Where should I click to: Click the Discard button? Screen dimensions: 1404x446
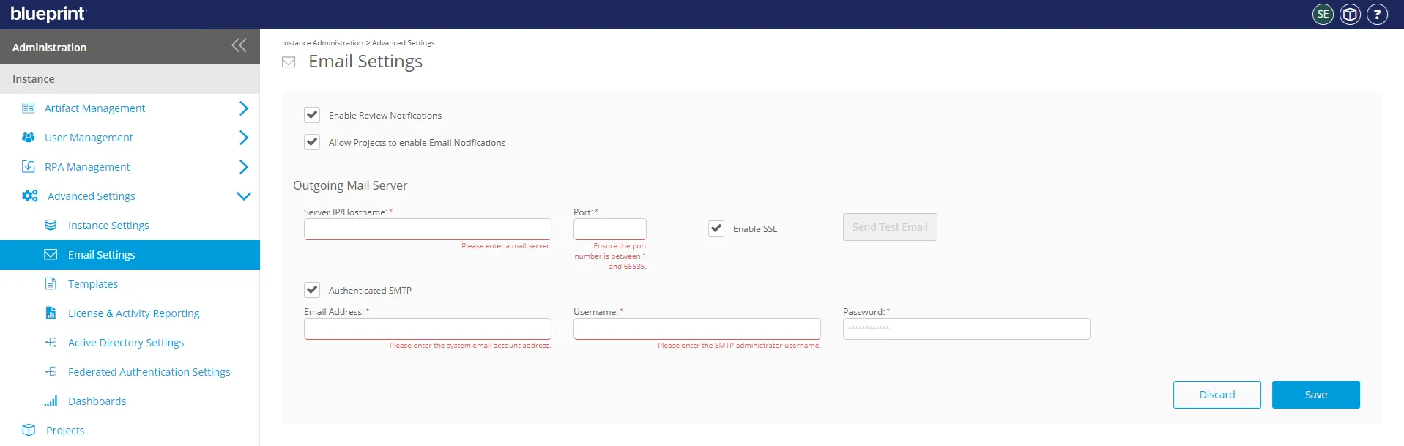click(x=1217, y=395)
